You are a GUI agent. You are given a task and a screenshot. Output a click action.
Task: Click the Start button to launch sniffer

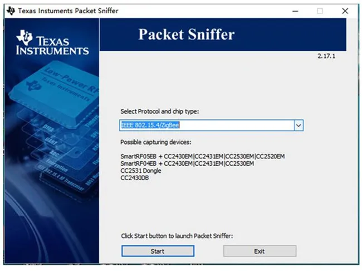click(x=158, y=251)
